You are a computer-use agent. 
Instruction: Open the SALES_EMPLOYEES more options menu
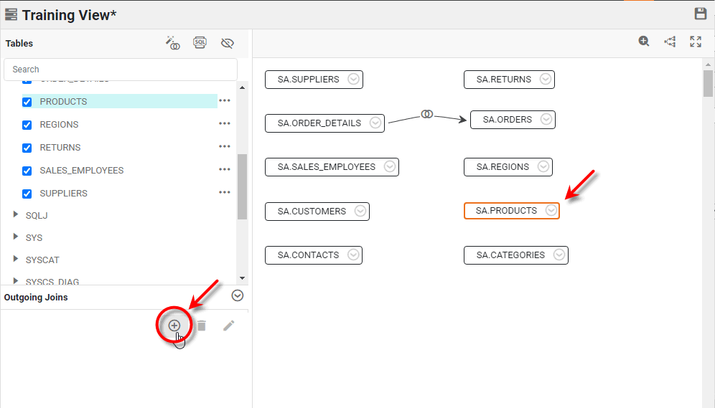pyautogui.click(x=225, y=170)
